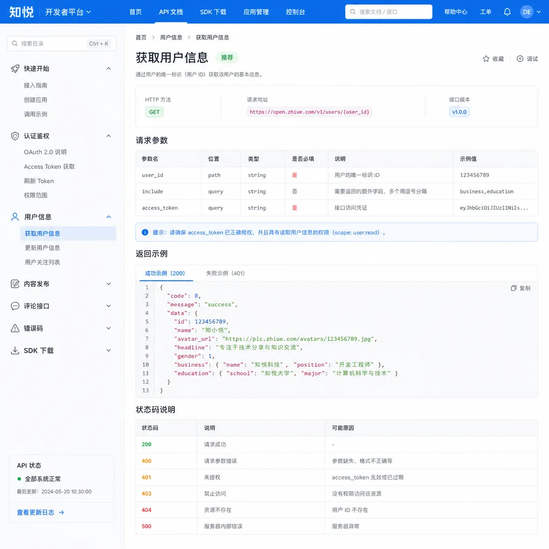Viewport: 549px width, 549px height.
Task: Open 接入指南 in sidebar
Action: pos(36,85)
